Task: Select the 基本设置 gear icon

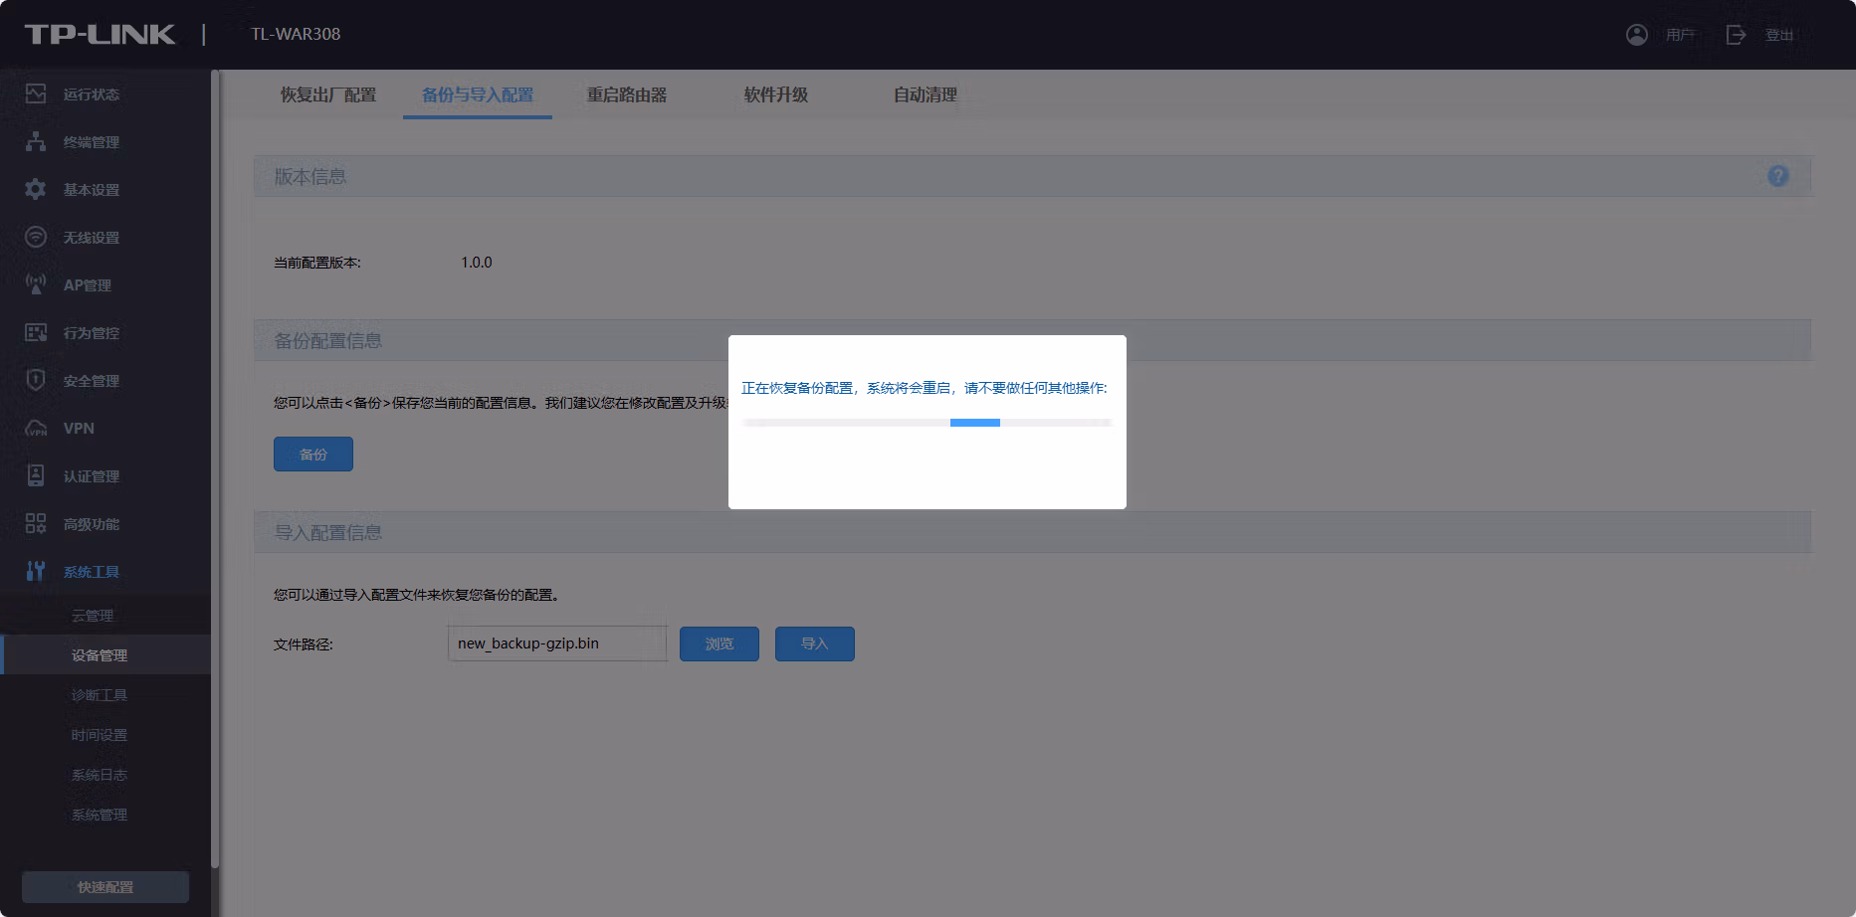Action: [x=36, y=189]
